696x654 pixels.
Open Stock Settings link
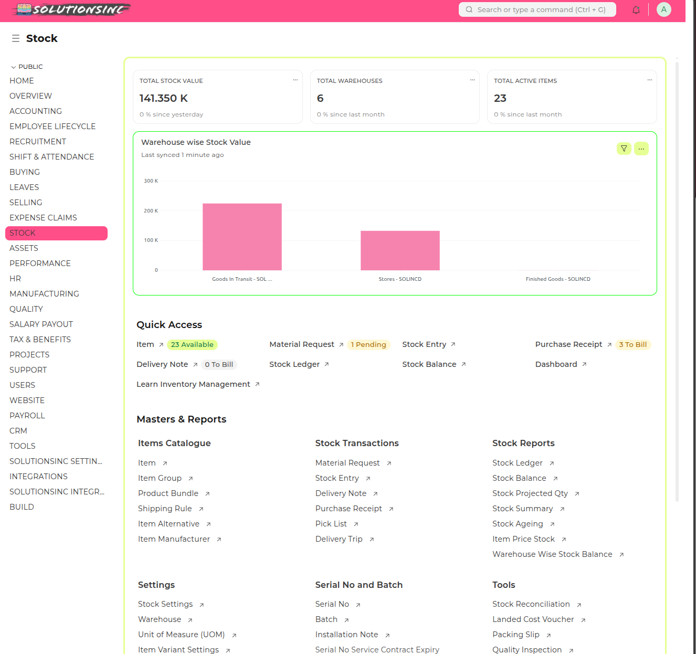165,604
